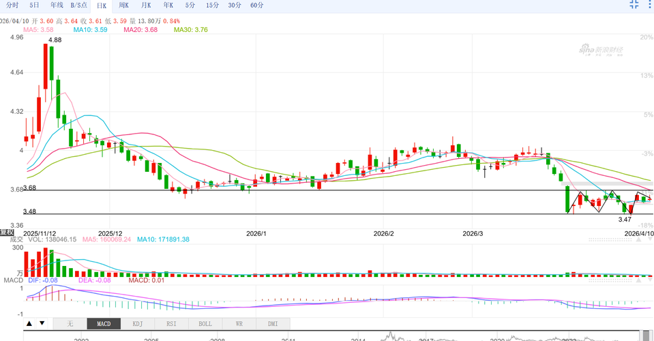Switch to 月K monthly candlestick tab

[x=146, y=5]
